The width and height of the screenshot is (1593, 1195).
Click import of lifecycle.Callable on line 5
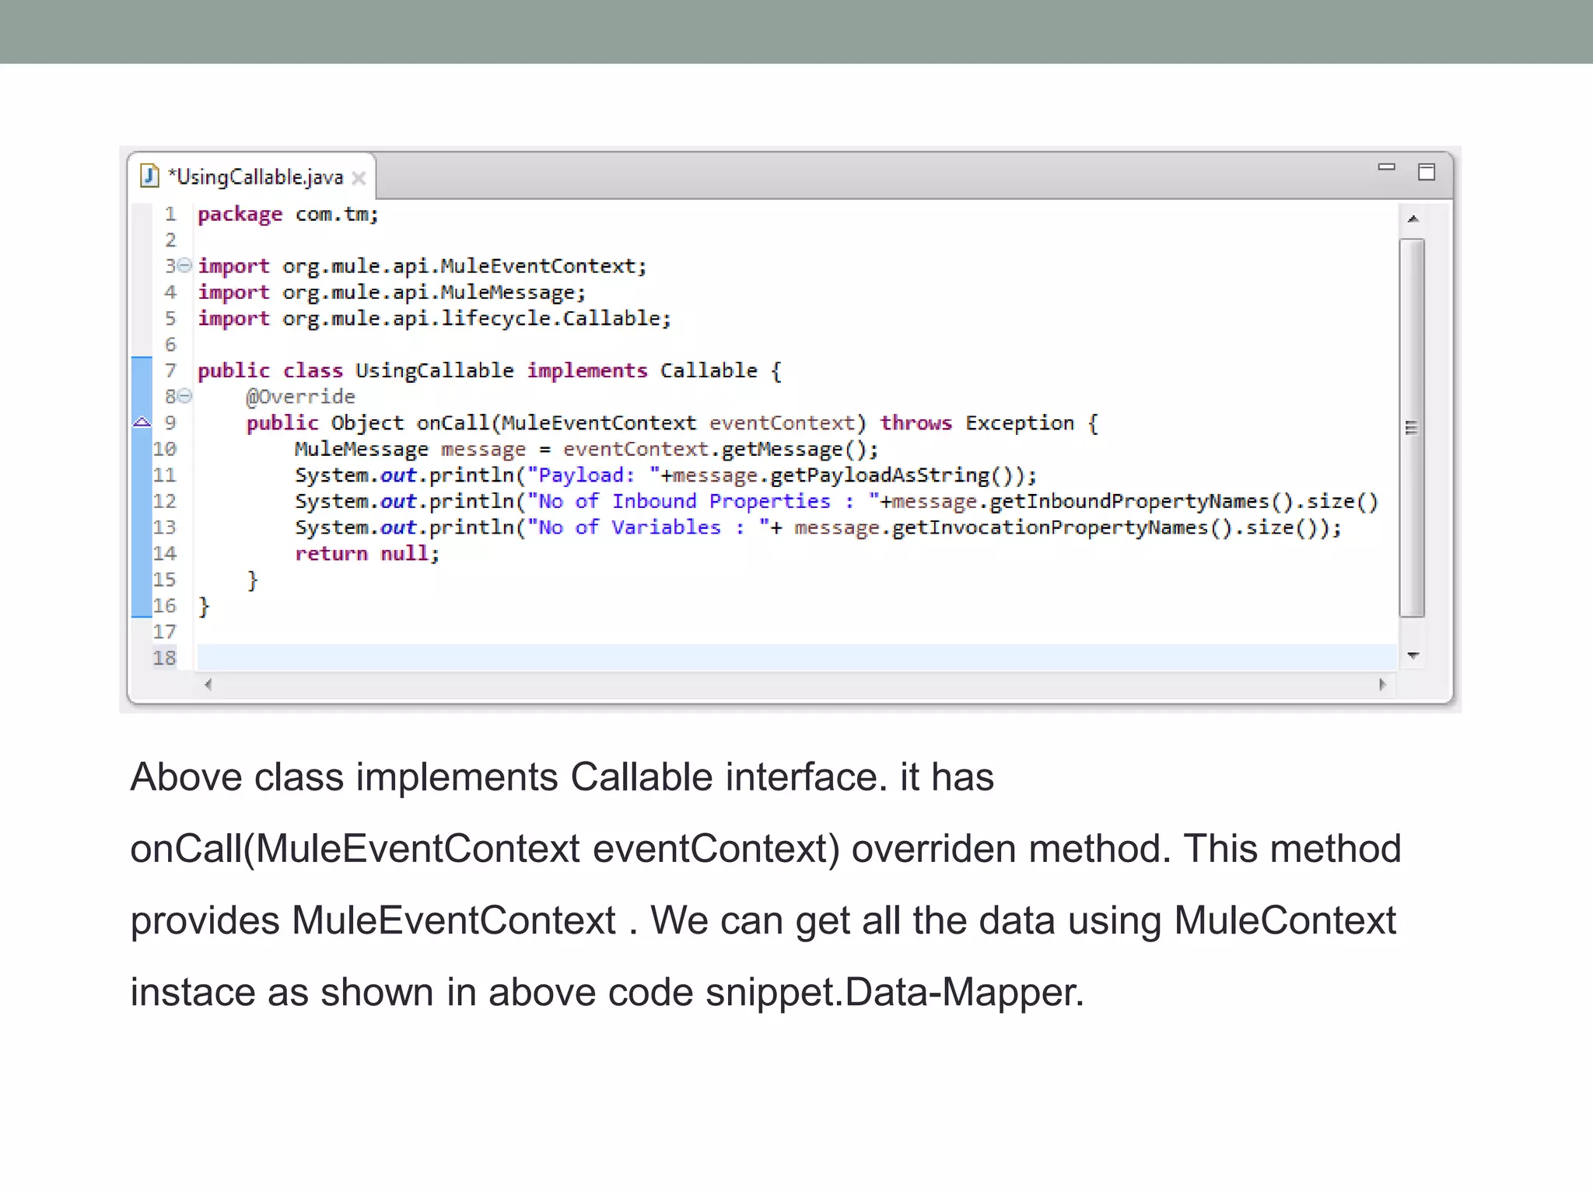pos(434,319)
